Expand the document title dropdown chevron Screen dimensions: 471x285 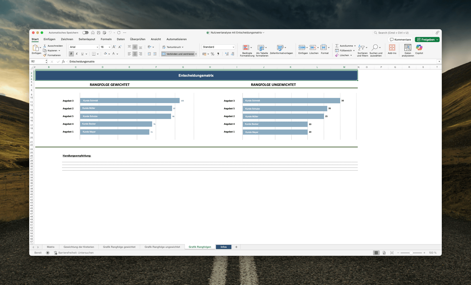263,33
